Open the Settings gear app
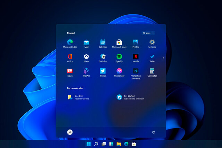Viewport: 222px width, 148px height. [x=152, y=44]
